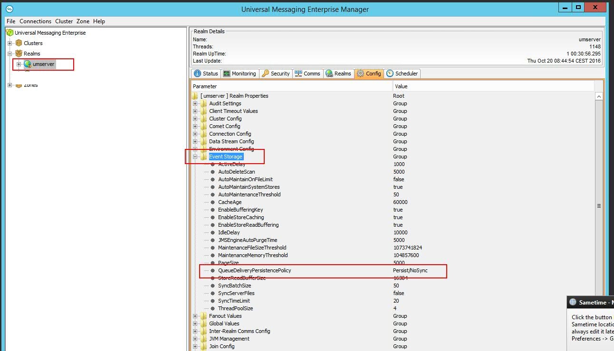Image resolution: width=614 pixels, height=351 pixels.
Task: Click the Event Storage folder icon
Action: 204,157
